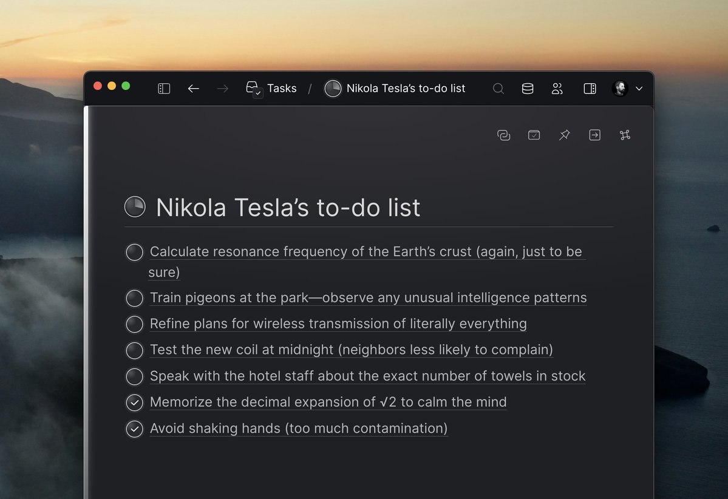Click the calendar checkmark icon
Viewport: 728px width, 499px height.
tap(534, 135)
